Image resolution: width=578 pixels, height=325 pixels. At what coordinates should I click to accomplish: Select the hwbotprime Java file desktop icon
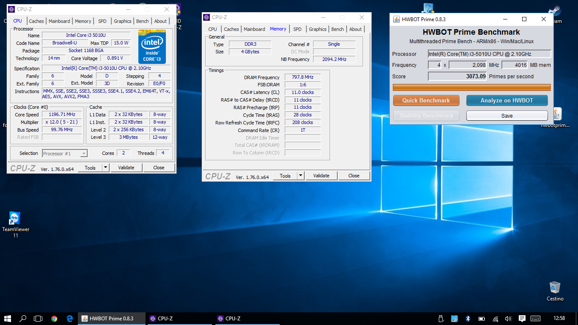[x=555, y=118]
